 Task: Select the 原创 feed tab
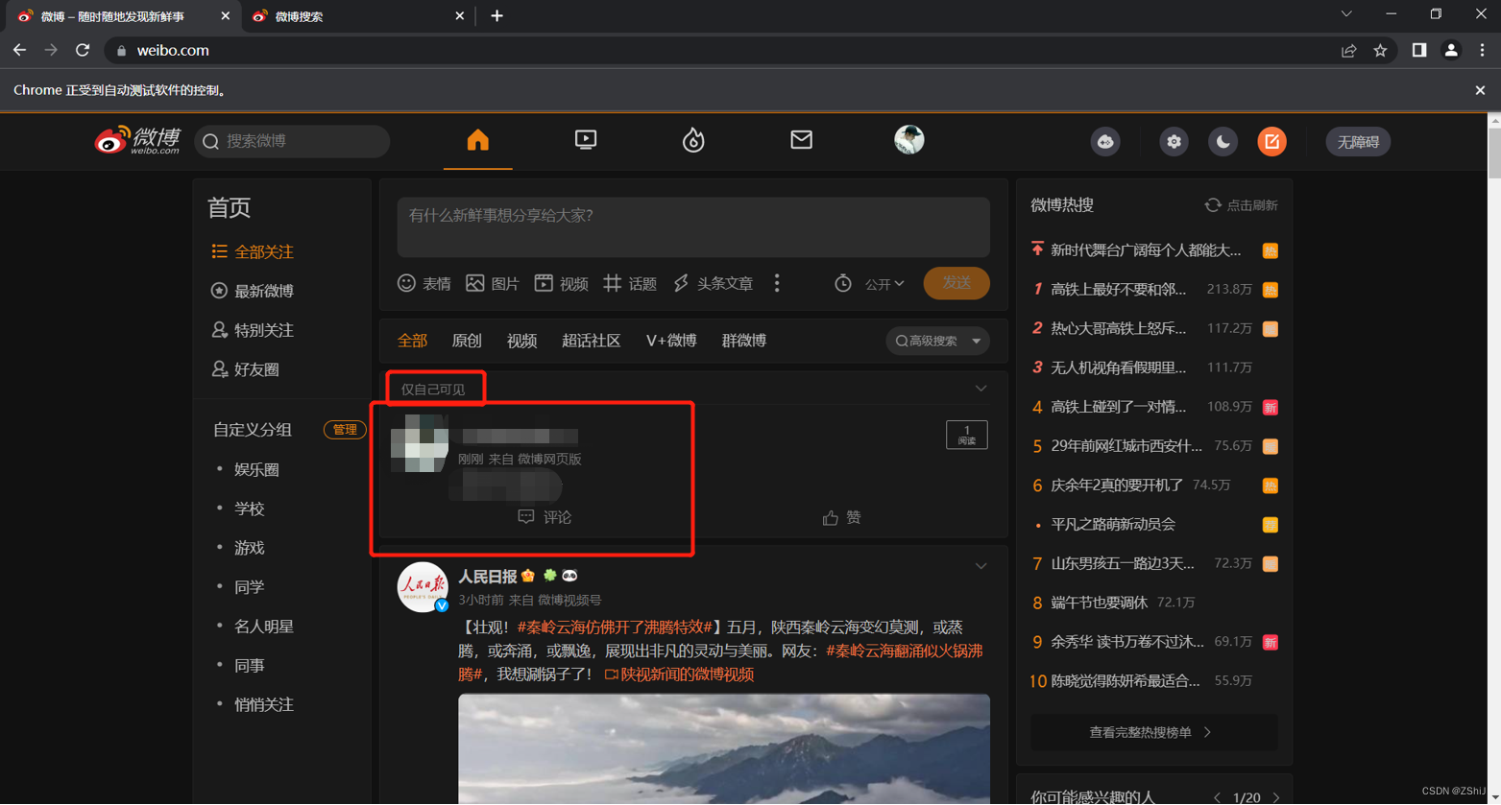(467, 341)
